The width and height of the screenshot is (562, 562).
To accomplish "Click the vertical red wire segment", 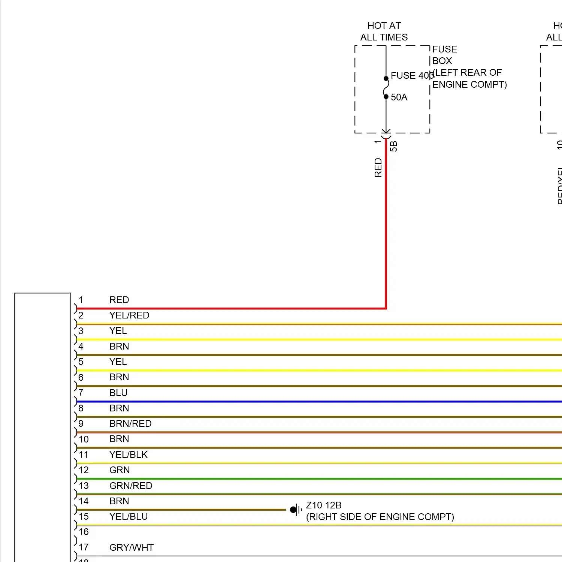I will coord(386,223).
